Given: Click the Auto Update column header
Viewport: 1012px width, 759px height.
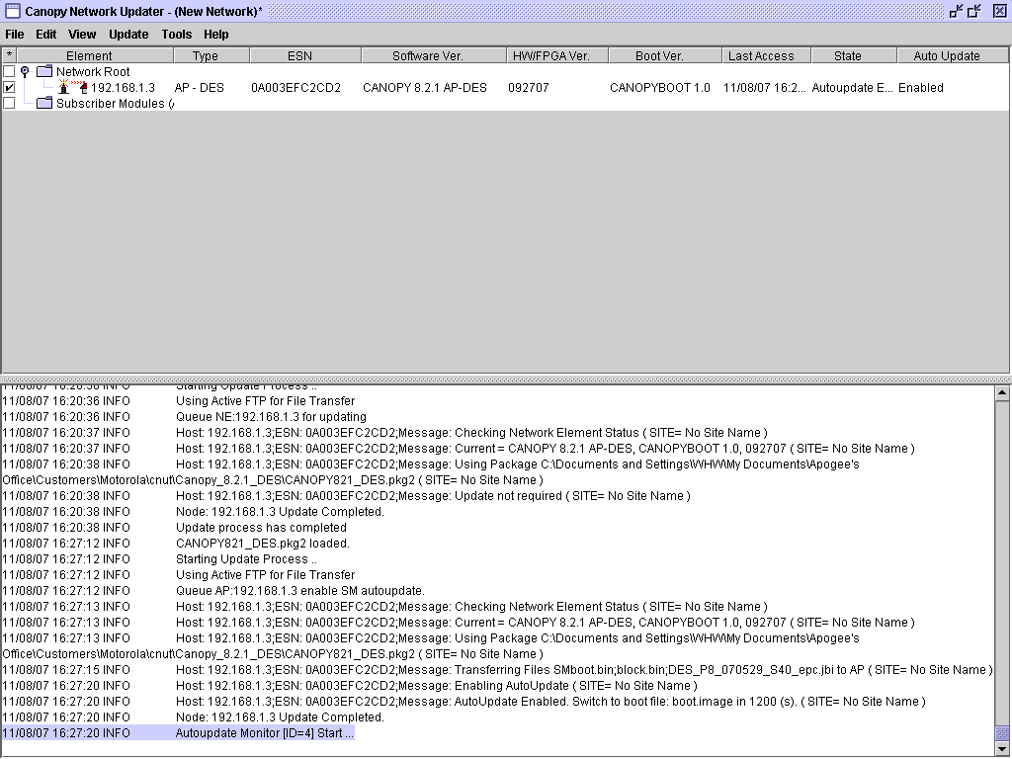Looking at the screenshot, I should [946, 56].
